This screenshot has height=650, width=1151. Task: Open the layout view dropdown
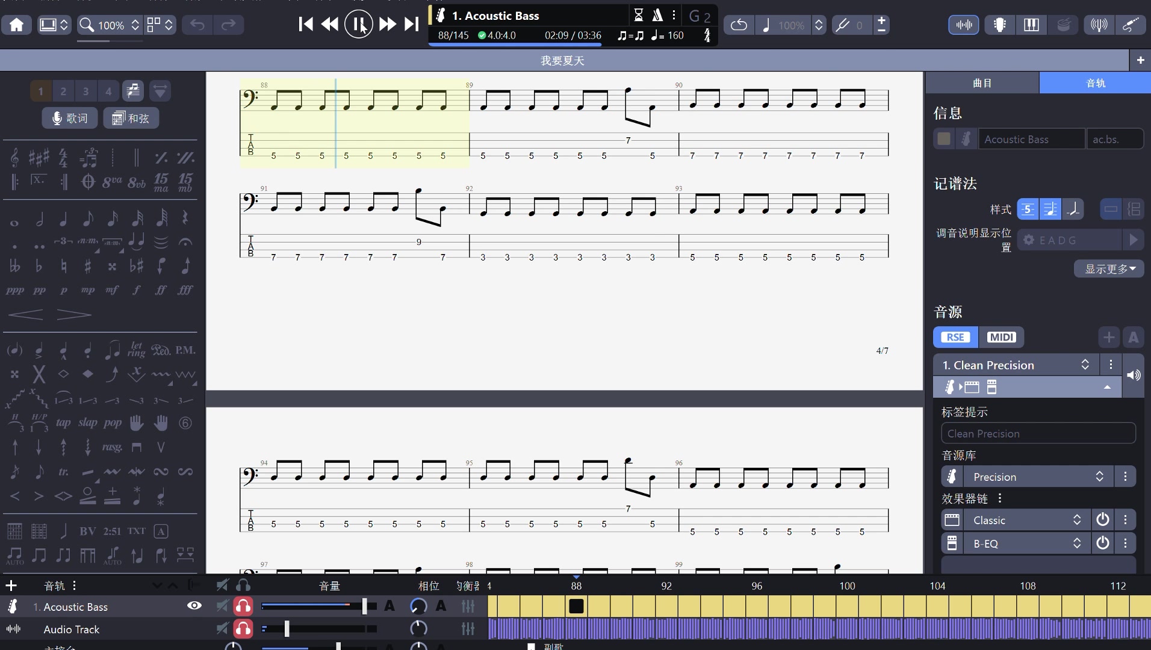[160, 25]
